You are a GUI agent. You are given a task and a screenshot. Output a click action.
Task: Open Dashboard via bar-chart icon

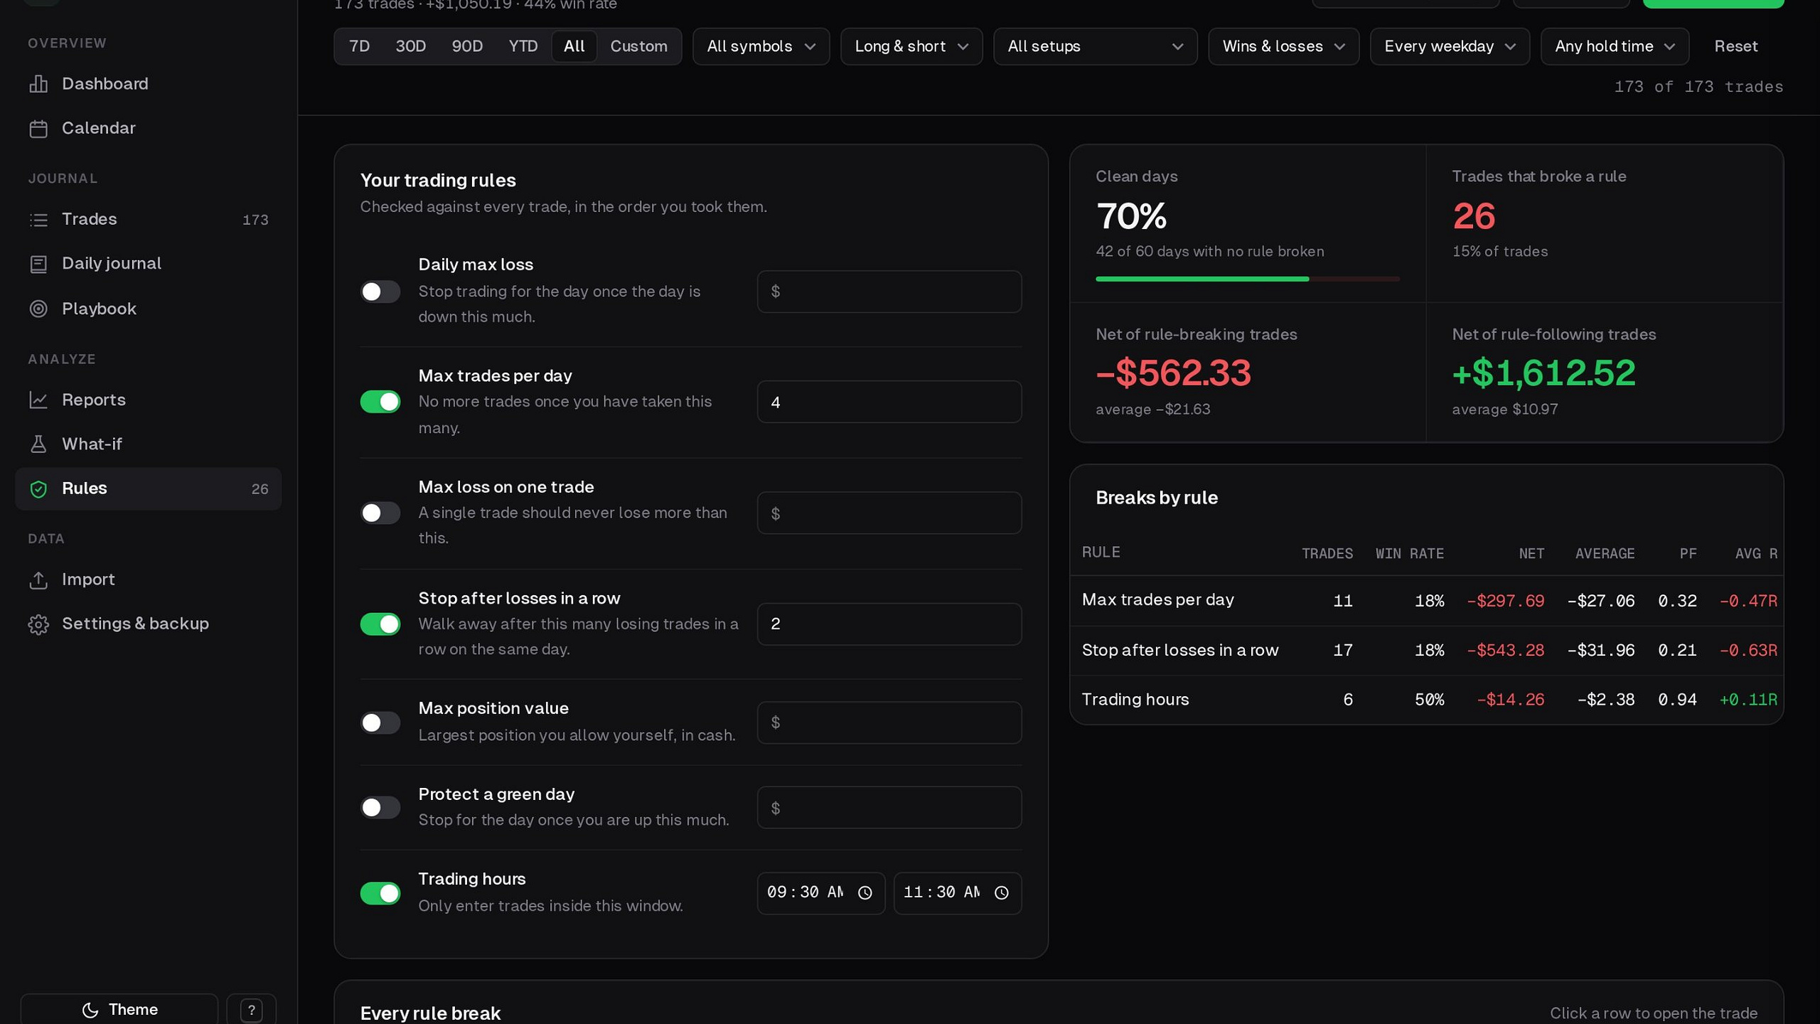(x=38, y=84)
